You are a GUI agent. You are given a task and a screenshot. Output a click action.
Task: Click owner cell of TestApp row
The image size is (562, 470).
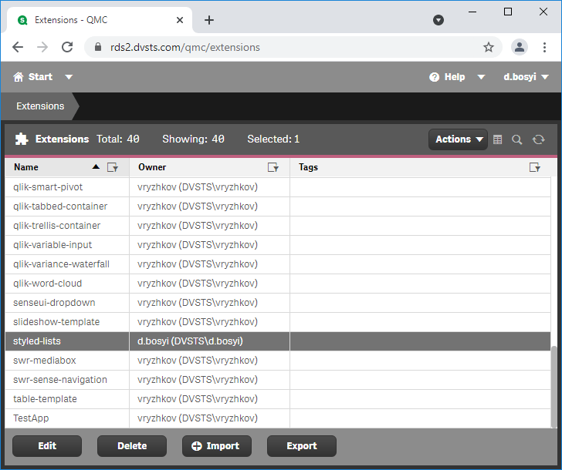pyautogui.click(x=209, y=418)
